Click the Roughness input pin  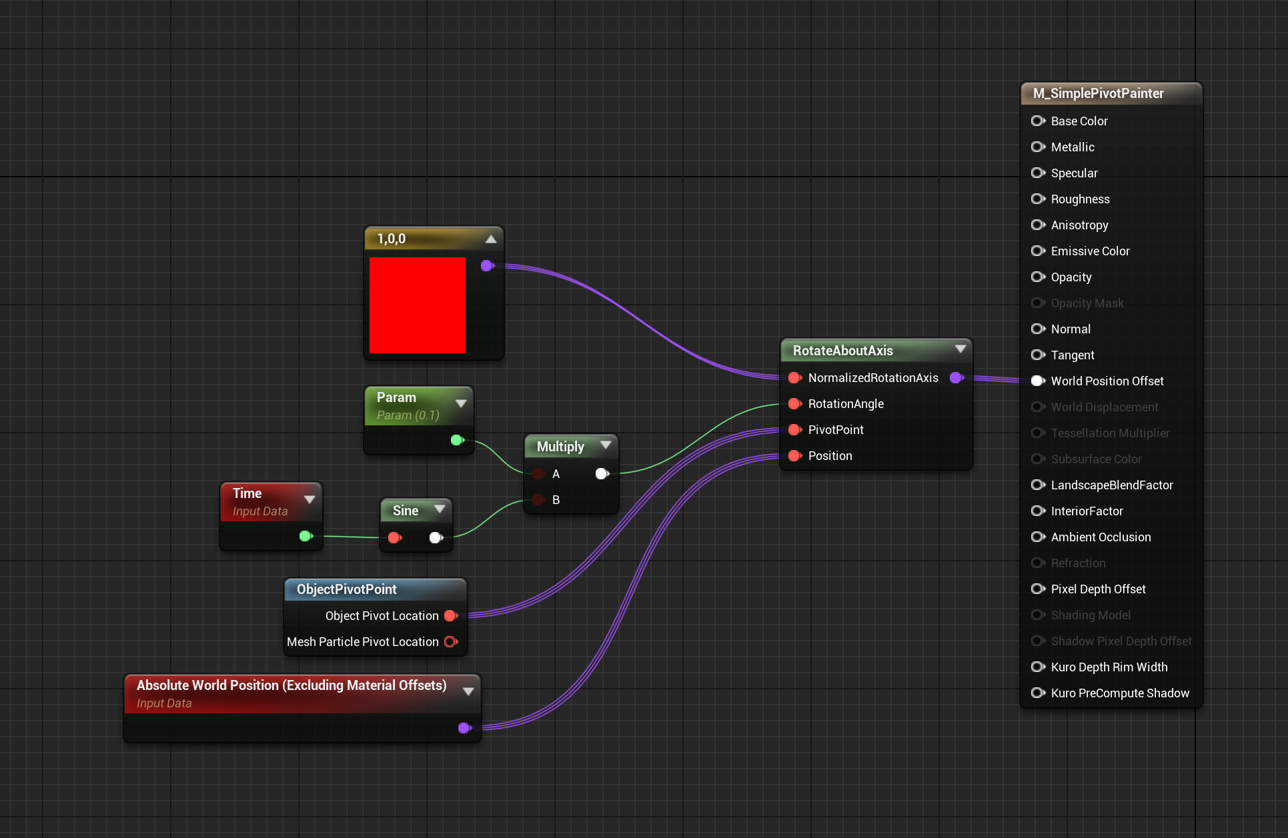click(1038, 199)
